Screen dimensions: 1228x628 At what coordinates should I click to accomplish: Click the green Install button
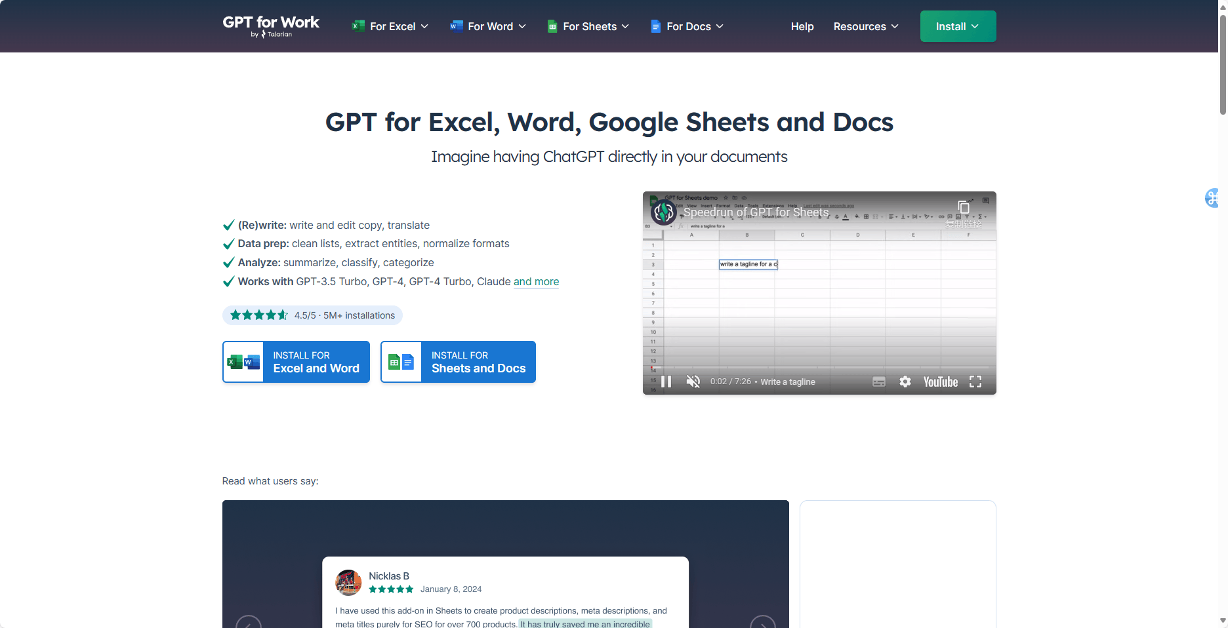pos(958,26)
